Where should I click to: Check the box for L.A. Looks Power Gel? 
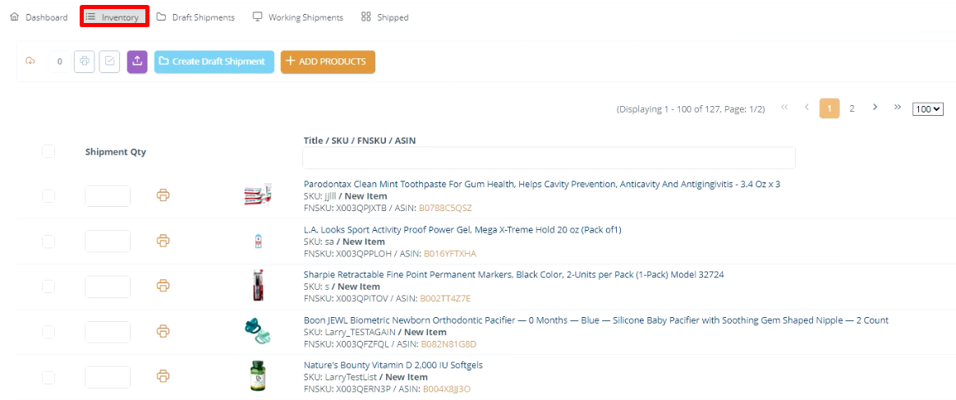[48, 241]
